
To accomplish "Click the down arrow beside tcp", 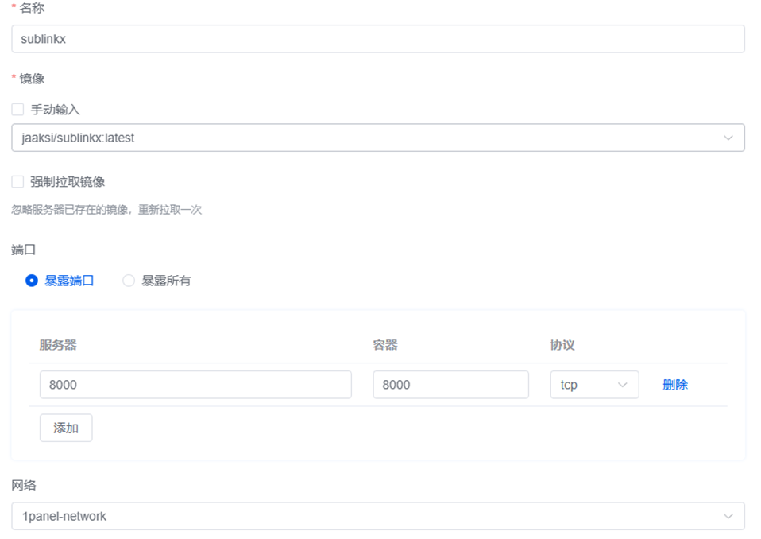I will tap(622, 386).
